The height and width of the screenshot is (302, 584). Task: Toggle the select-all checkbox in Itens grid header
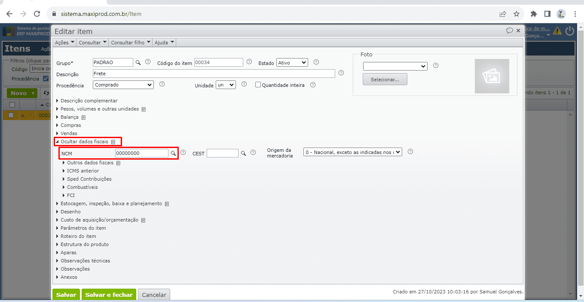click(x=12, y=105)
